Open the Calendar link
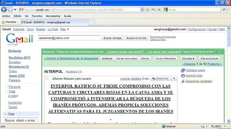Viewport: 231px width, 129px height. tap(19, 29)
